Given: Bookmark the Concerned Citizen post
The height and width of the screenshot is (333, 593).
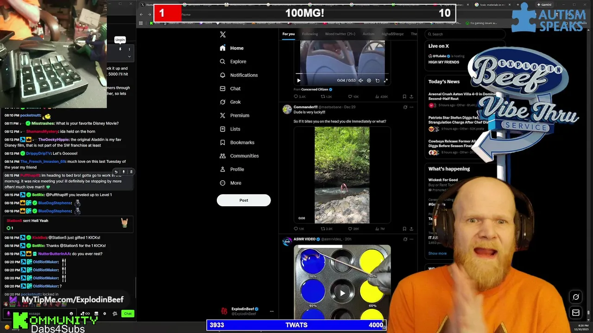Looking at the screenshot, I should point(404,97).
